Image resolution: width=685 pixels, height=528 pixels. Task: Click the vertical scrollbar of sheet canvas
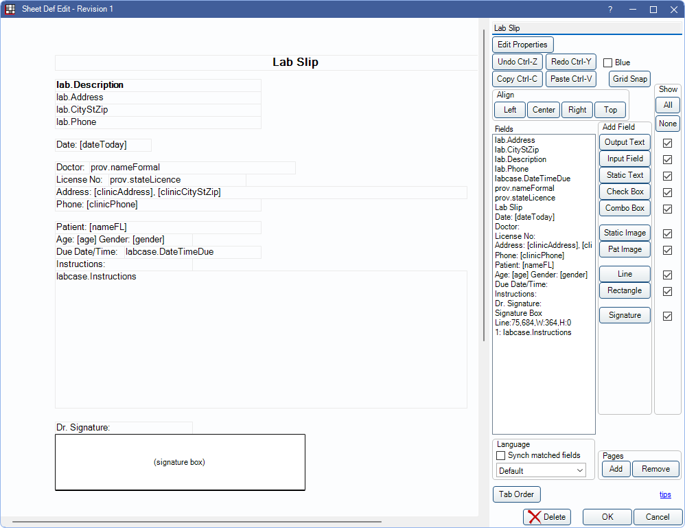tap(484, 206)
